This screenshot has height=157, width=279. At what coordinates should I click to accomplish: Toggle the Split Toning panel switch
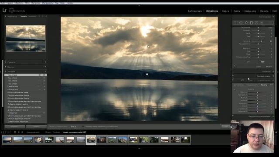(x=233, y=116)
